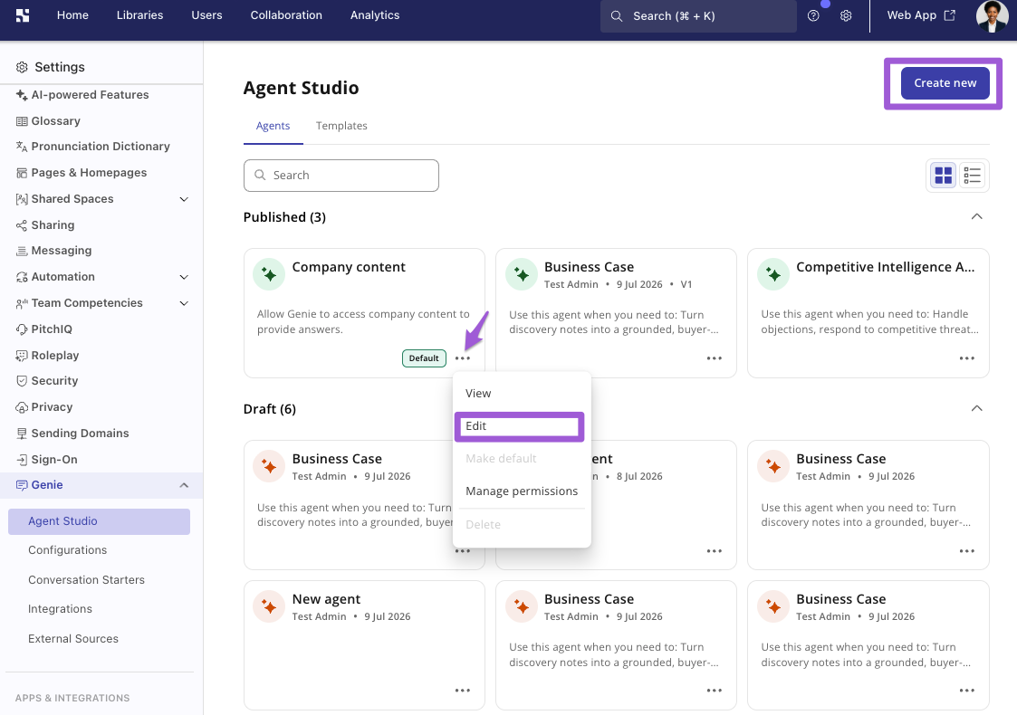This screenshot has width=1017, height=715.
Task: Expand the Team Competencies section
Action: (184, 303)
